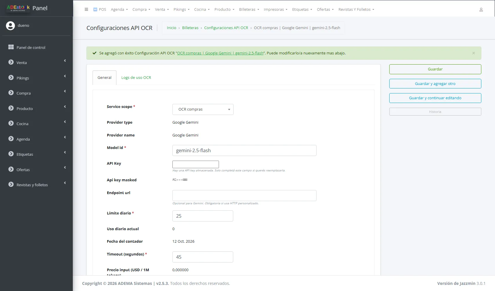Click the Panel de control grid icon
This screenshot has width=495, height=291.
tap(11, 47)
